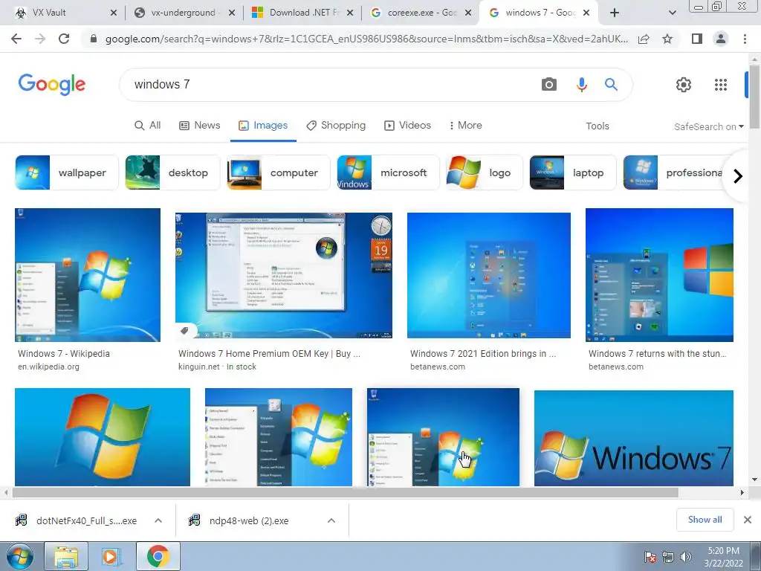The width and height of the screenshot is (761, 571).
Task: Open the Chrome profile avatar
Action: (721, 39)
